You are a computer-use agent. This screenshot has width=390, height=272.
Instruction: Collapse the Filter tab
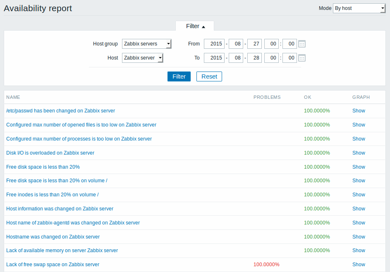pos(195,26)
